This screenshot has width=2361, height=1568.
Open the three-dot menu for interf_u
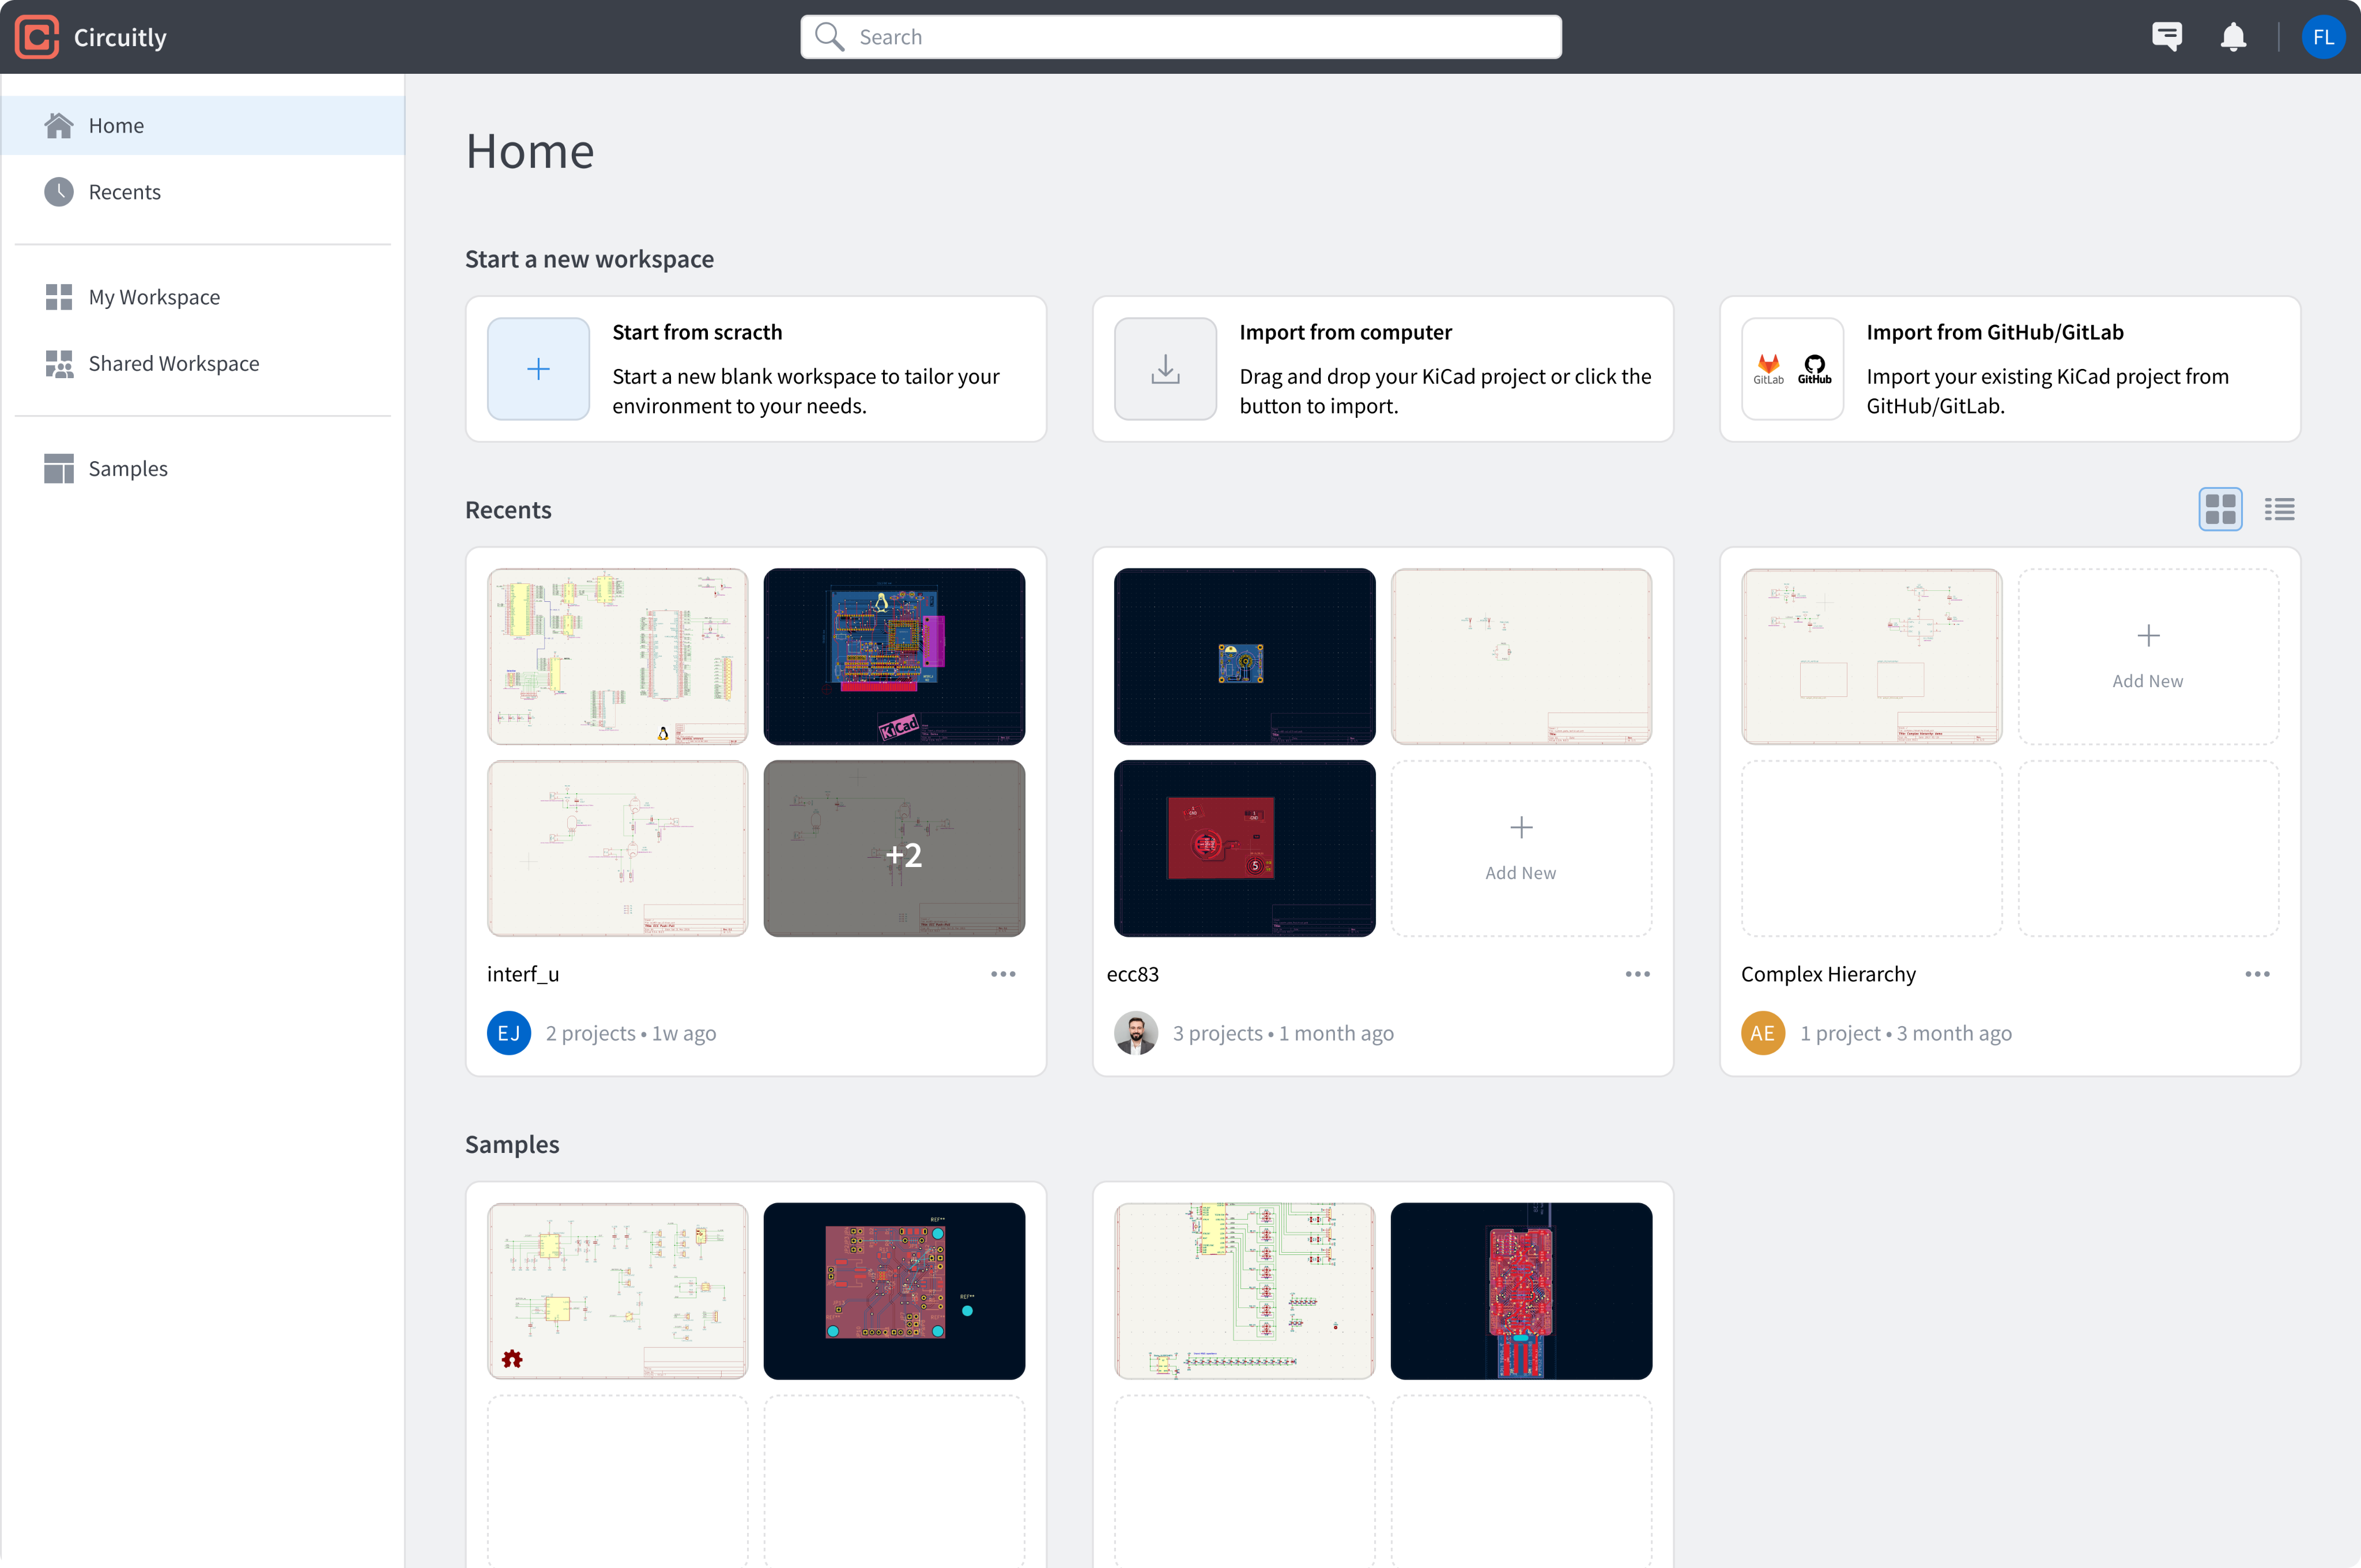1003,974
